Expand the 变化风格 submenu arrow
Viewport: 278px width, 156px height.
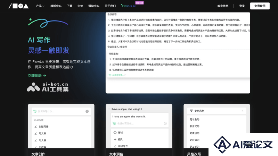(242, 111)
